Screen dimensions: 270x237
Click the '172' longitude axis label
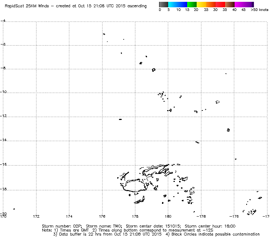36,216
